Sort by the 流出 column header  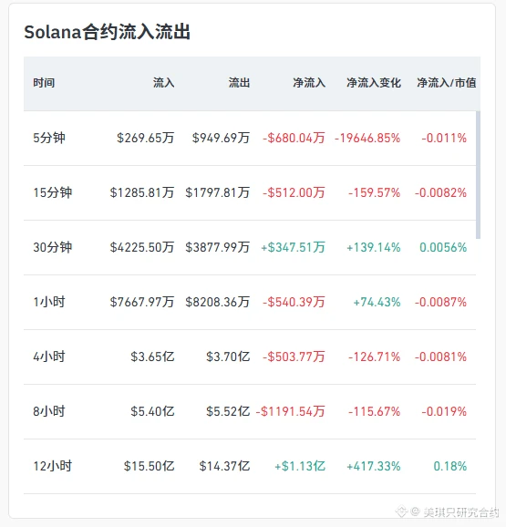click(x=239, y=83)
